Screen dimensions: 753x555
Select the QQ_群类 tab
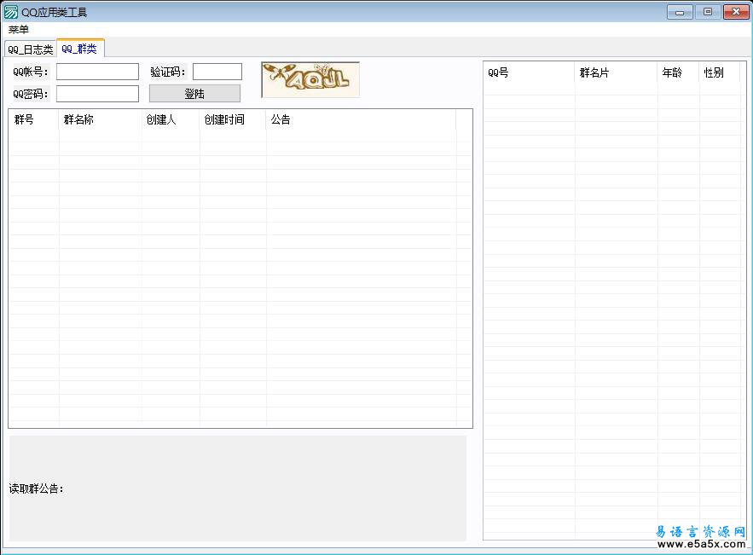click(x=79, y=49)
